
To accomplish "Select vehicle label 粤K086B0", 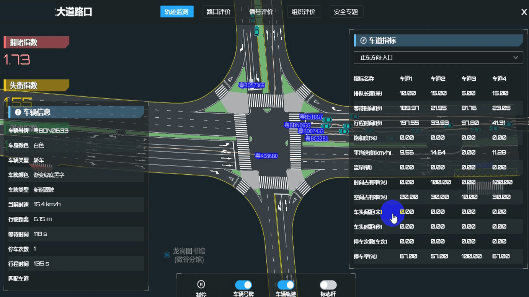I will pyautogui.click(x=266, y=156).
